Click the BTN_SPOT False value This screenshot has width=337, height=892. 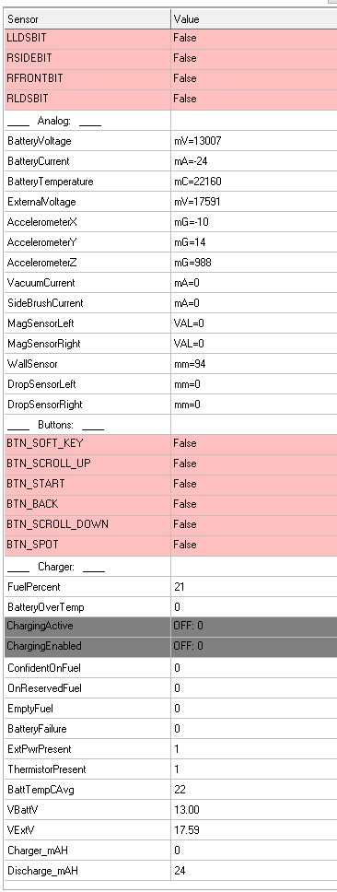tap(185, 545)
